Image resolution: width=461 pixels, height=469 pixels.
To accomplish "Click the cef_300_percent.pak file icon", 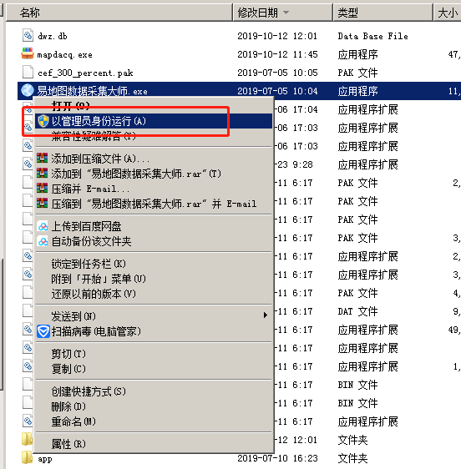I will (28, 73).
